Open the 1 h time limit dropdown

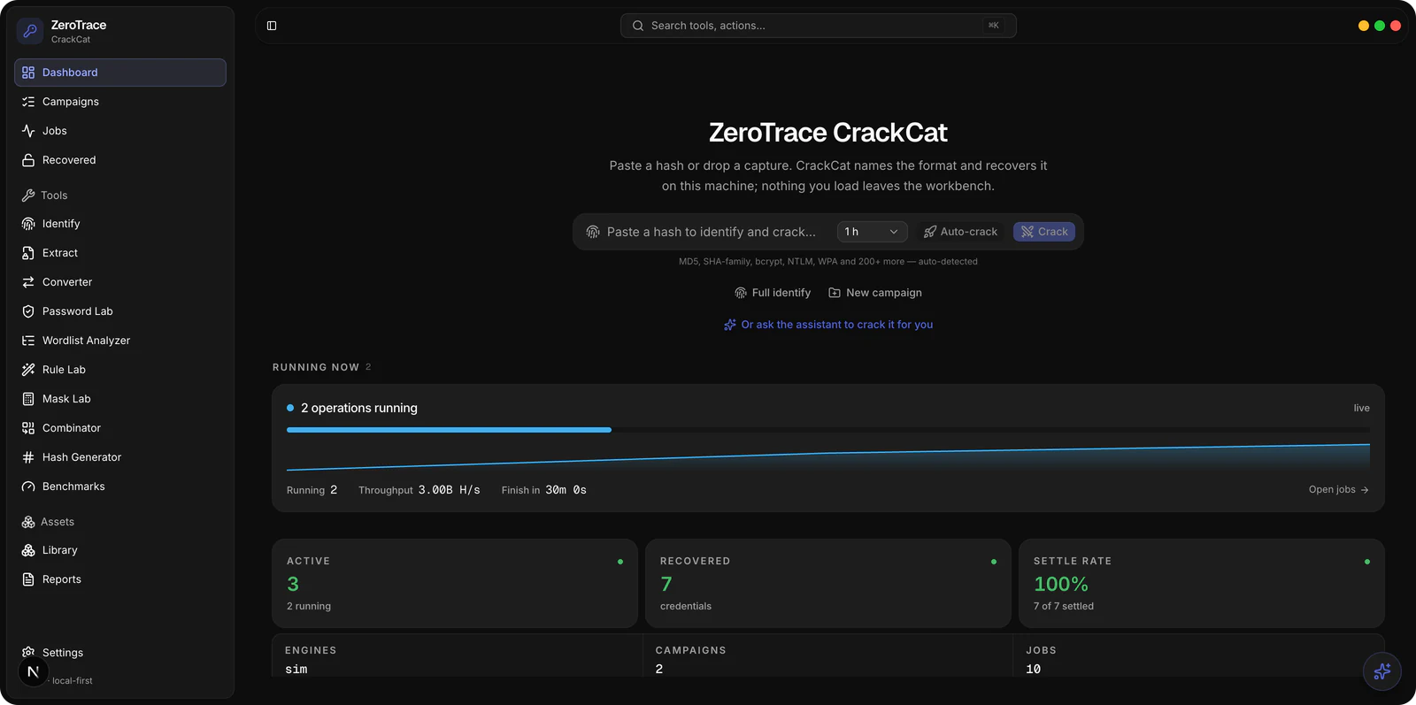872,232
